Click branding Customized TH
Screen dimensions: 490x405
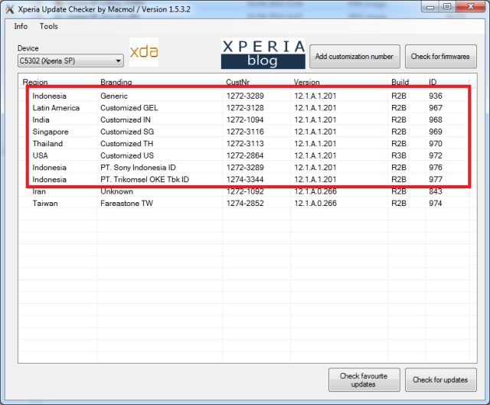[x=127, y=144]
